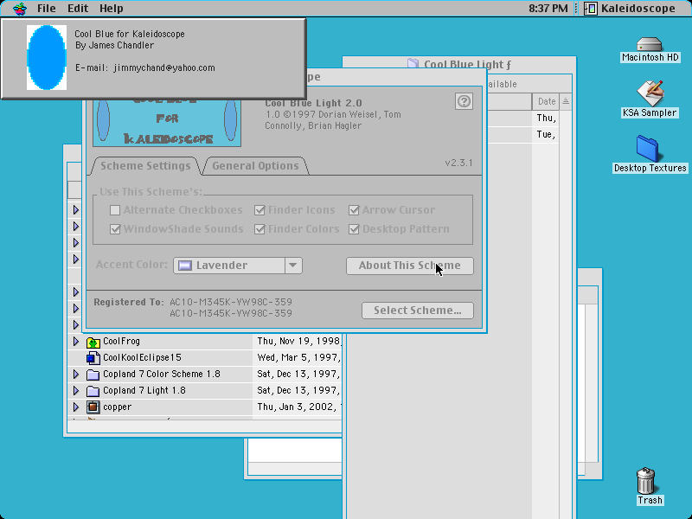Select the CoolFrog file icon
Image resolution: width=692 pixels, height=519 pixels.
tap(93, 342)
